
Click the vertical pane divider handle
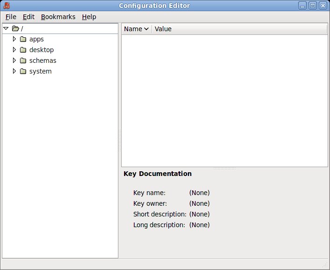click(x=120, y=141)
